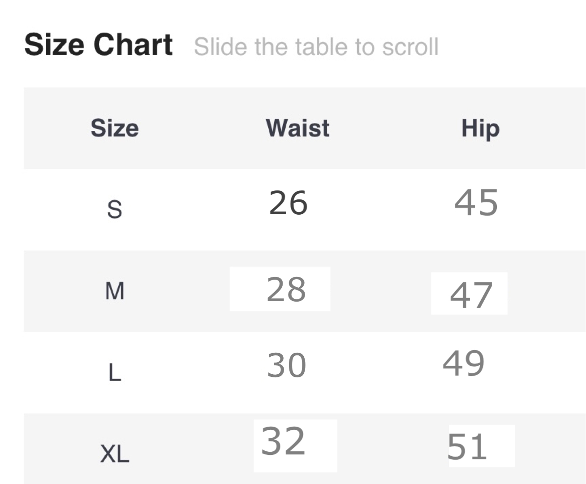Click the word 'Slide' in the hint text
586x484 pixels.
tap(220, 47)
